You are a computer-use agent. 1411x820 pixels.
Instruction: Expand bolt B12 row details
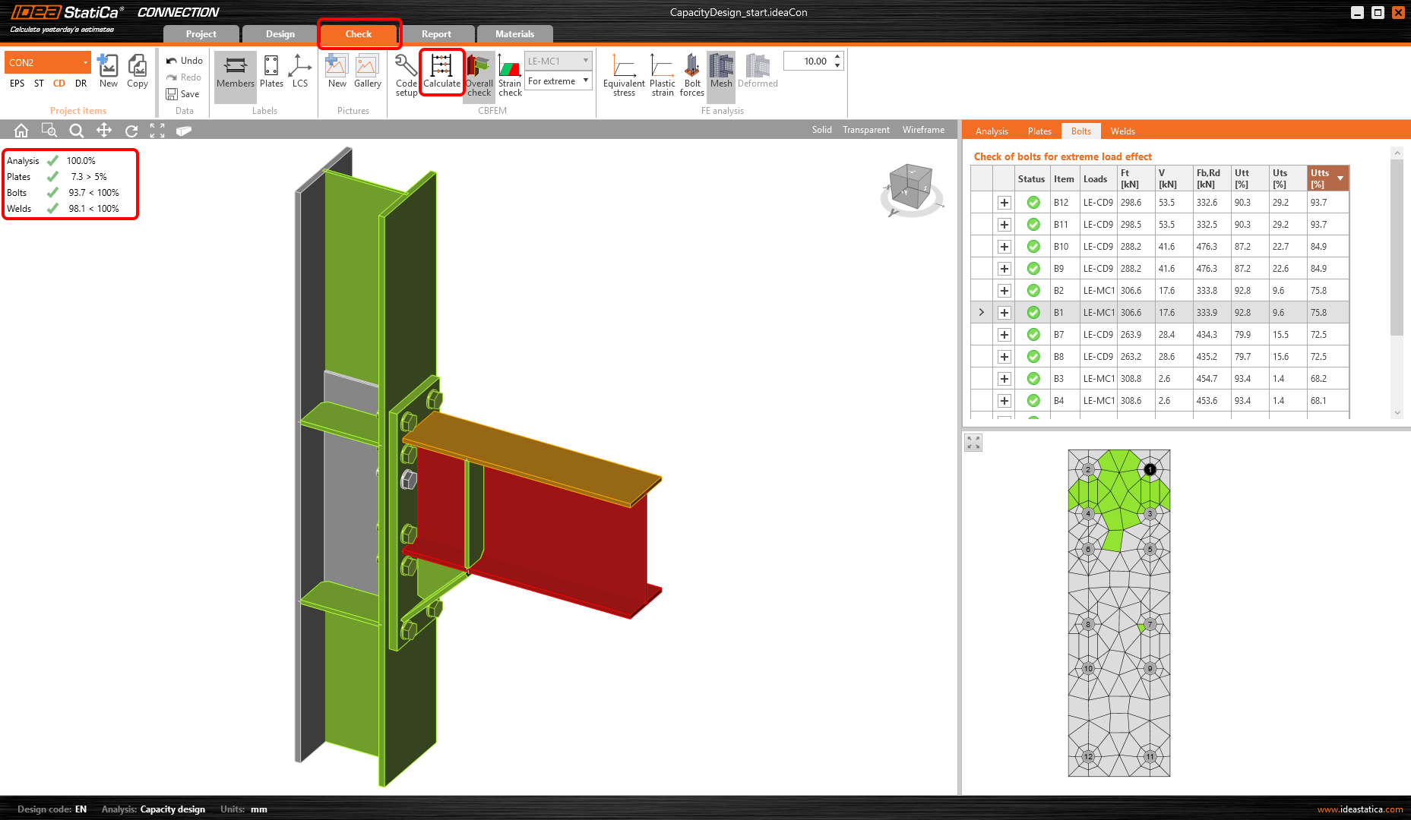pyautogui.click(x=1004, y=203)
